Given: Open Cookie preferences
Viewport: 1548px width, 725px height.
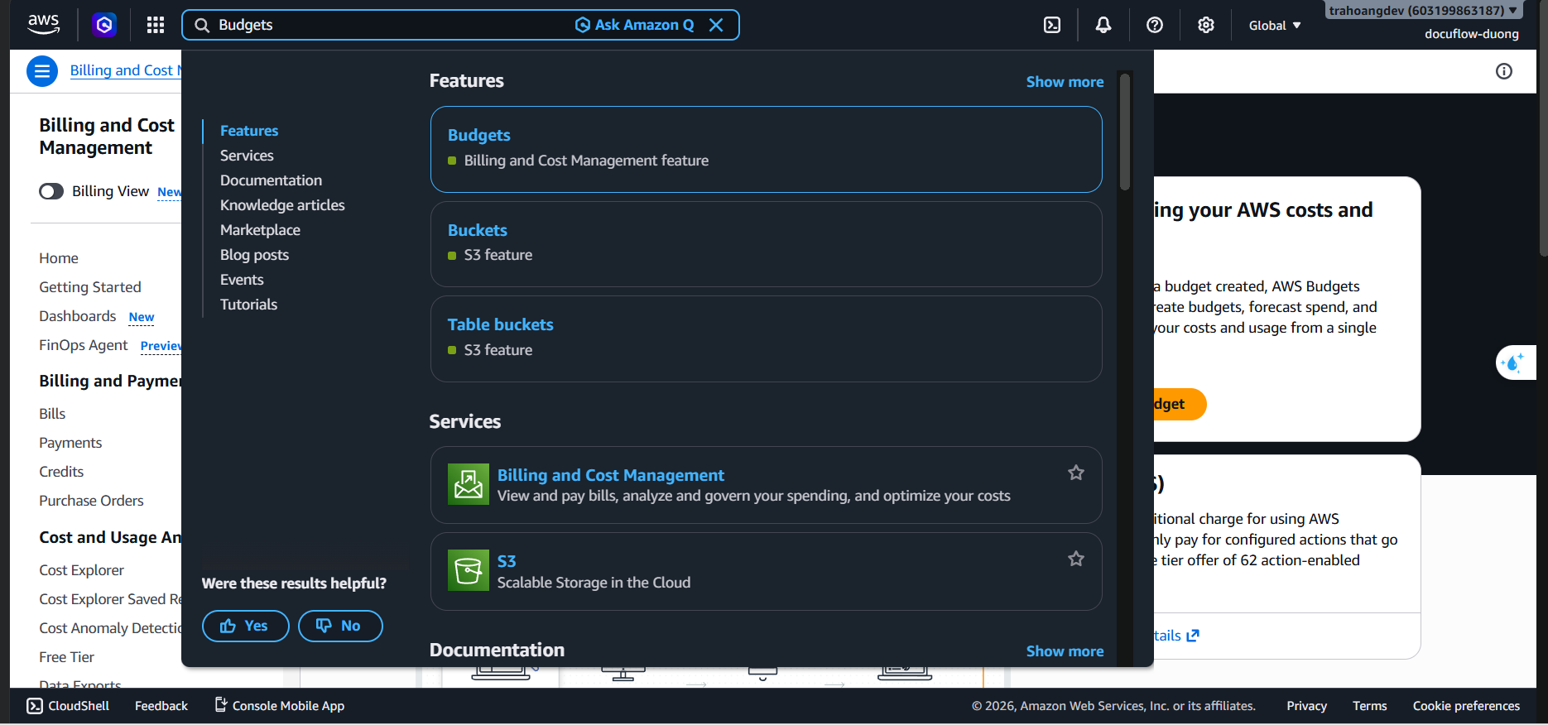Looking at the screenshot, I should click(x=1466, y=706).
